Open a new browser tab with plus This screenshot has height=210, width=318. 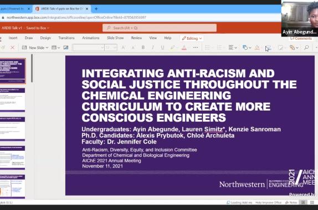pos(96,9)
